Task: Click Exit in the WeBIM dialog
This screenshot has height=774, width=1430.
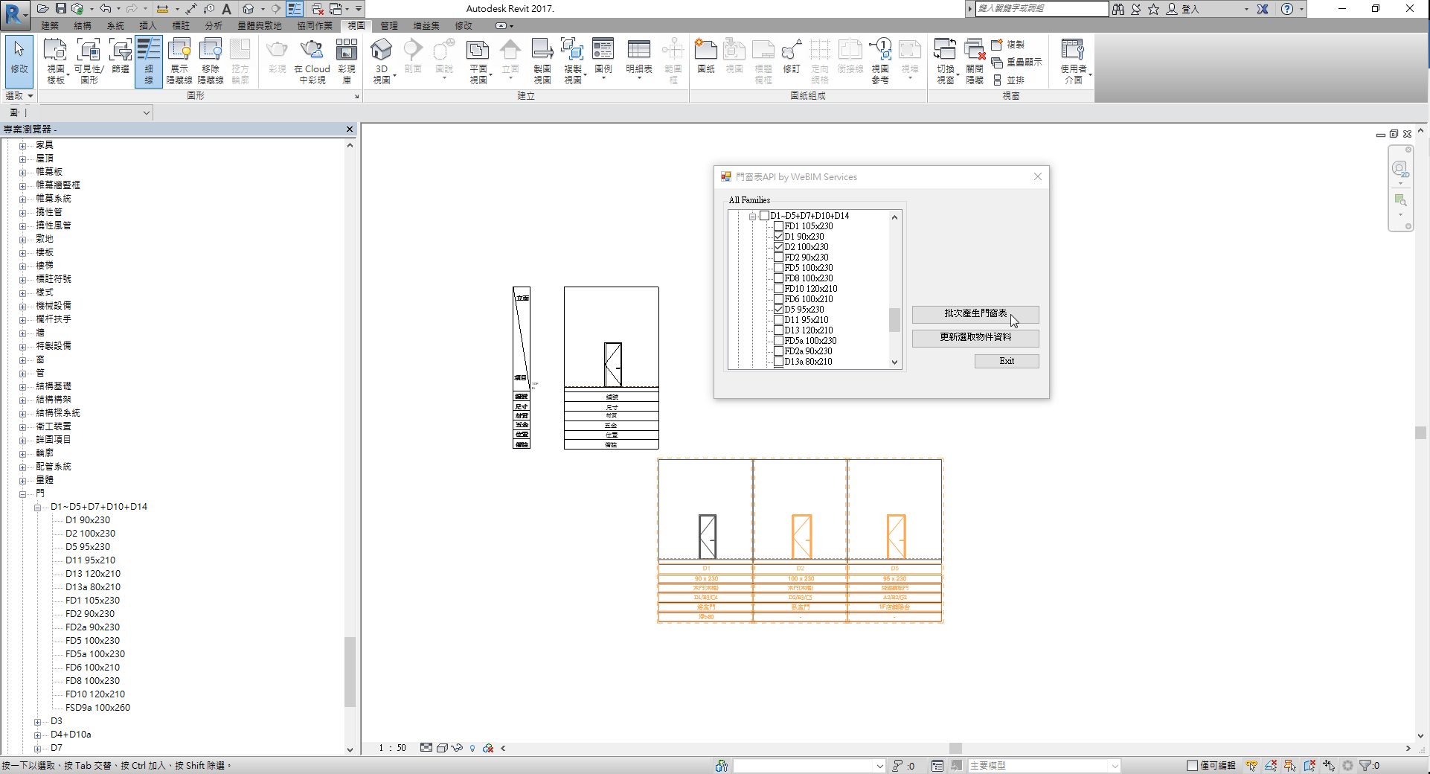Action: [x=1006, y=361]
